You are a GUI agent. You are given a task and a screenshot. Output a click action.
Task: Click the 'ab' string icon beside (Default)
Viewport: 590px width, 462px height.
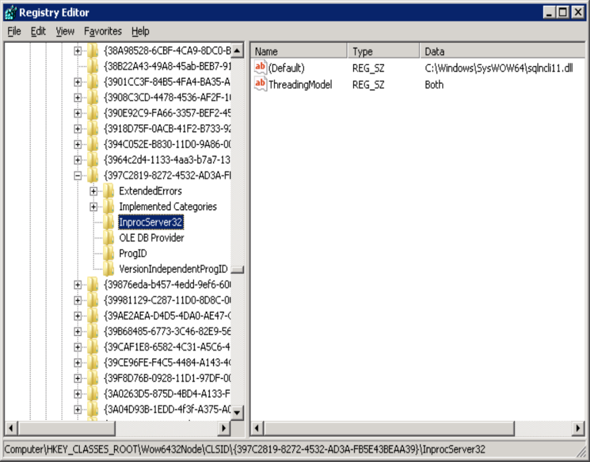click(261, 67)
